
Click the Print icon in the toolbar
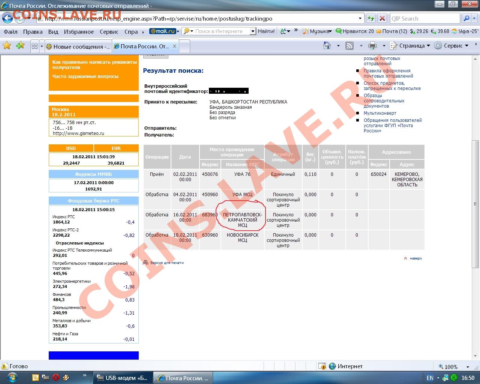[372, 46]
